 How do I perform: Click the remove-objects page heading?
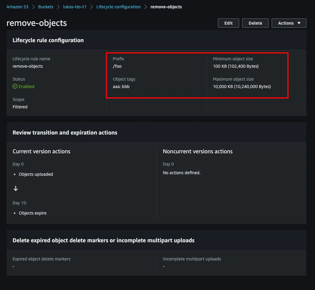(37, 23)
